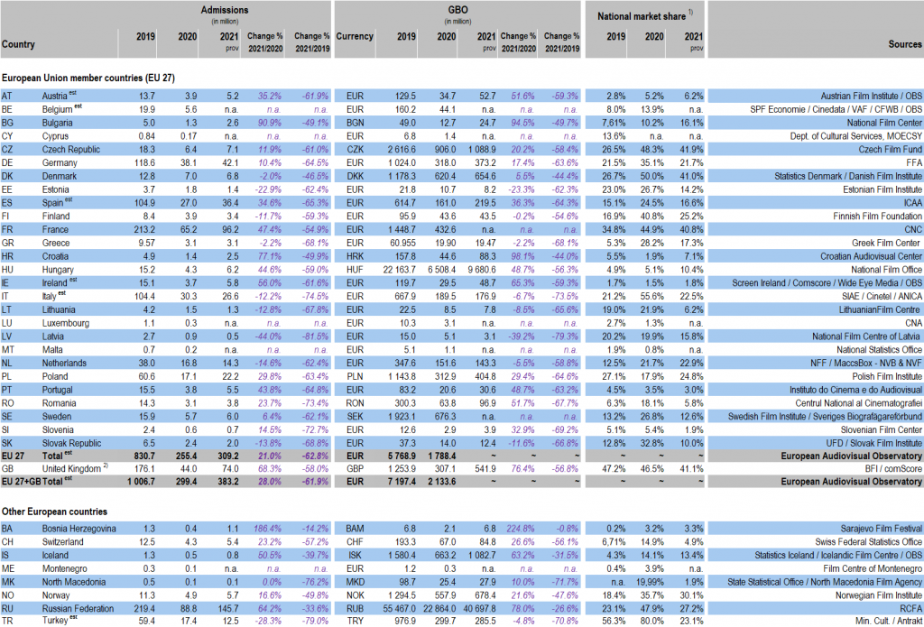Click the Sources column header
This screenshot has width=924, height=627.
[904, 44]
